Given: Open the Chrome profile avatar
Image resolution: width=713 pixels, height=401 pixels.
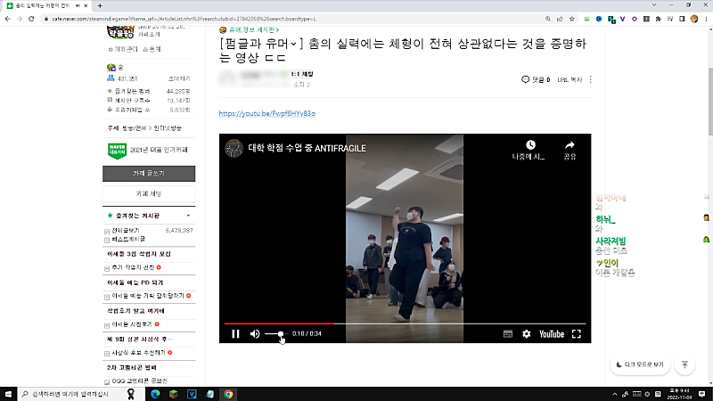Looking at the screenshot, I should click(694, 19).
